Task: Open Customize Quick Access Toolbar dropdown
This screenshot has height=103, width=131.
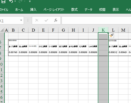Action: tap(30, 1)
